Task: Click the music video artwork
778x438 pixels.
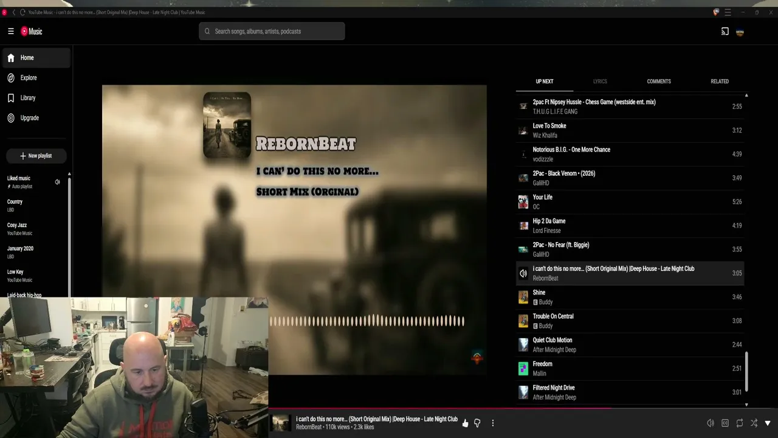Action: pyautogui.click(x=294, y=230)
